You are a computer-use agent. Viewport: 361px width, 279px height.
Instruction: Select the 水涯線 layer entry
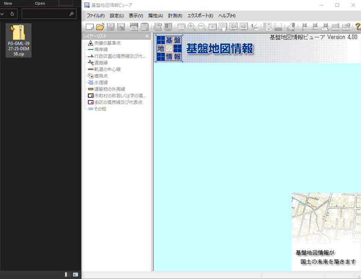point(100,83)
